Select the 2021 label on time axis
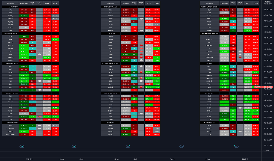Viewport: 274px width, 161px height. (x=29, y=159)
